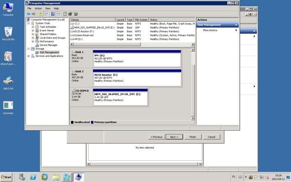The width and height of the screenshot is (291, 182).
Task: Collapse the Storage node
Action: (x=29, y=49)
